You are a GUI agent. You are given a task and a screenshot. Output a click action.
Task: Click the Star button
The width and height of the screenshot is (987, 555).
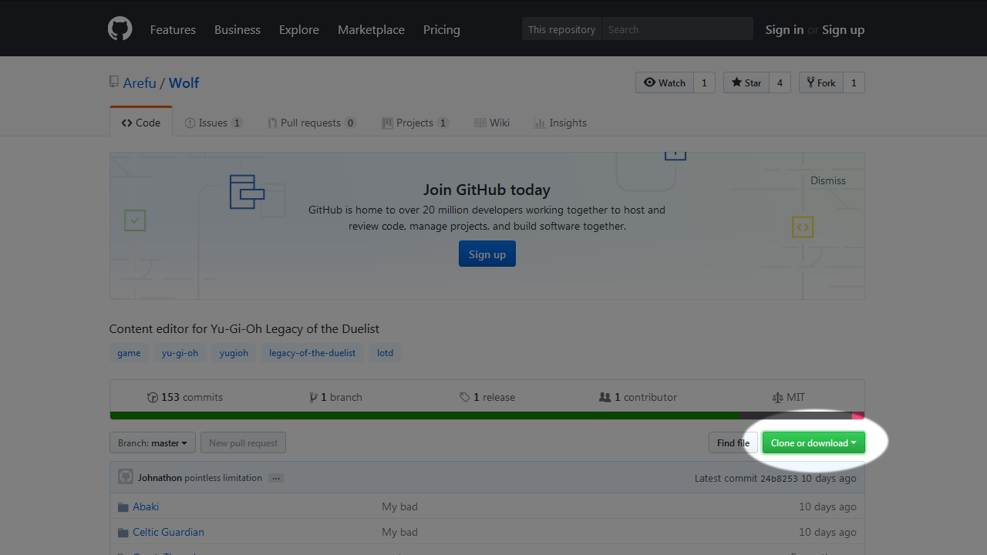746,82
